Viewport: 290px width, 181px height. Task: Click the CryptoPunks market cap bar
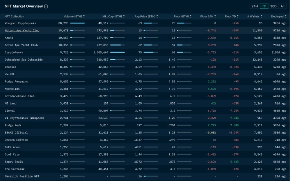pyautogui.click(x=117, y=52)
